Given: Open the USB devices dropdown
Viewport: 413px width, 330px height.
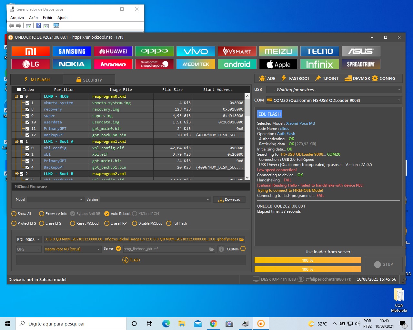Looking at the screenshot, I should (x=334, y=90).
